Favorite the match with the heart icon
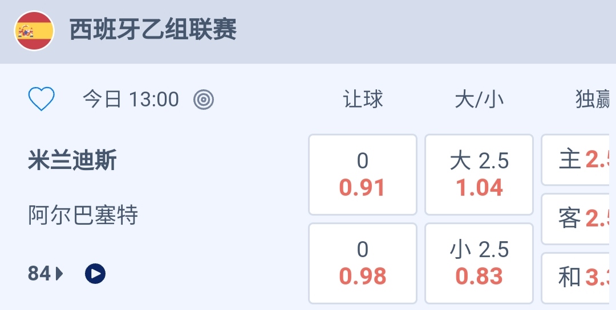This screenshot has height=310, width=616. (42, 100)
